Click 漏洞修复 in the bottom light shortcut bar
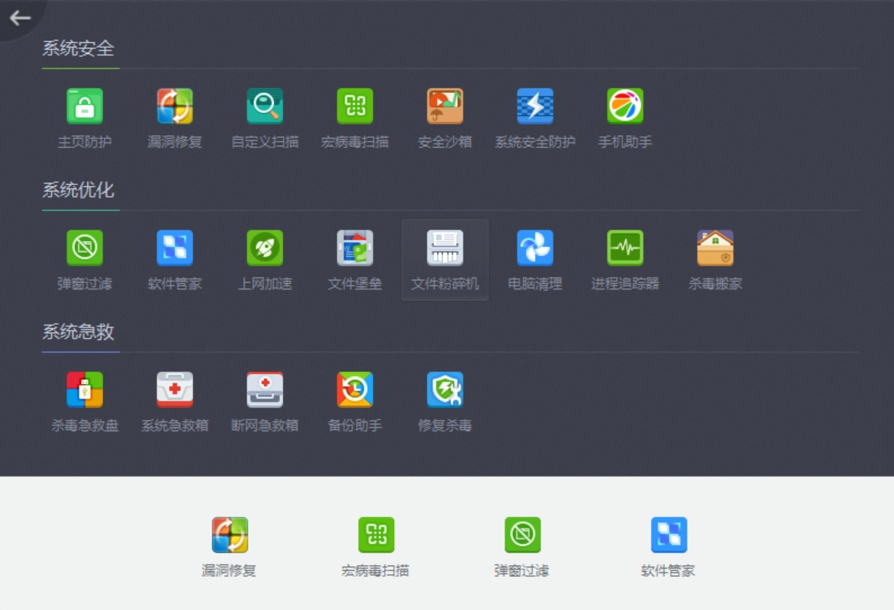This screenshot has width=894, height=610. [230, 536]
